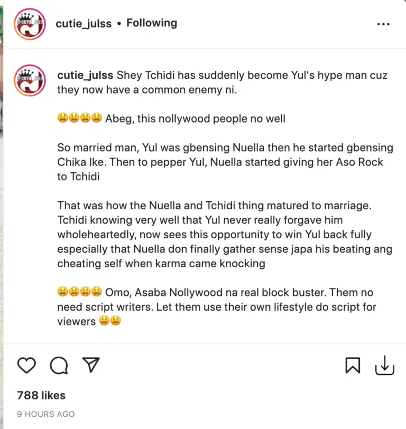Screen dimensions: 406x429
Task: Open cutie_julss profile picture in the header
Action: (x=30, y=24)
